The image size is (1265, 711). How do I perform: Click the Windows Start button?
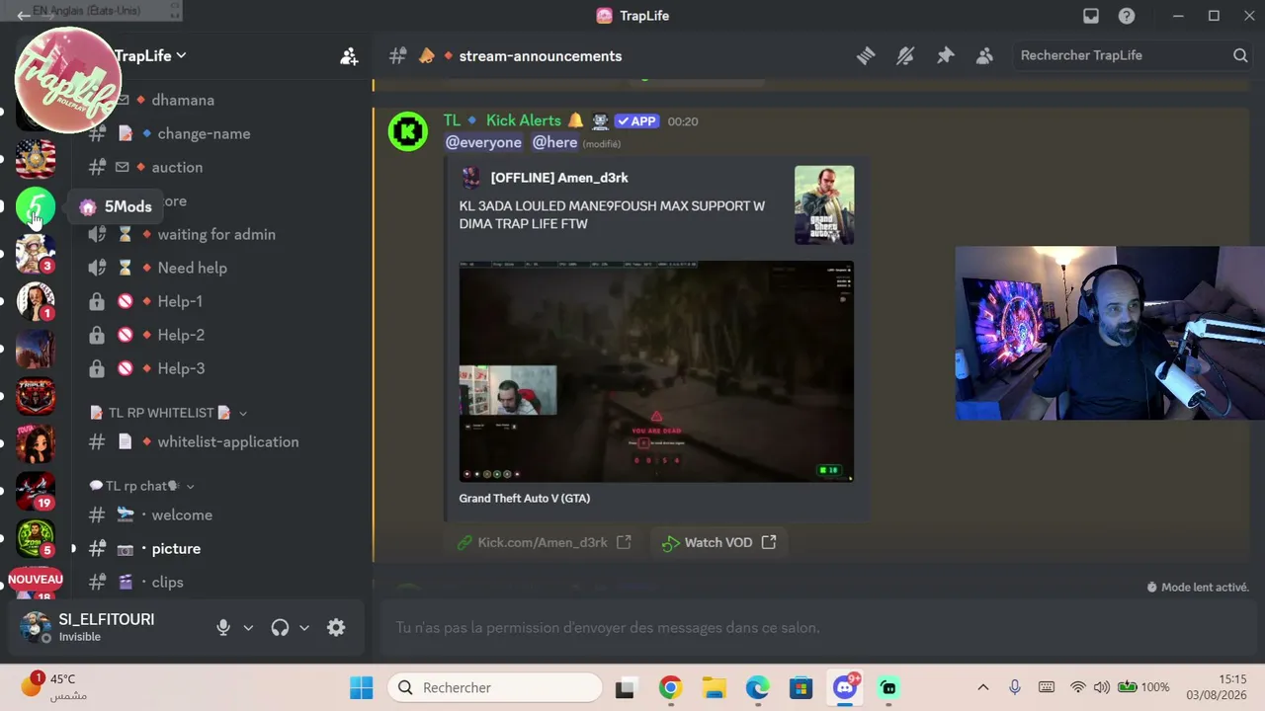pyautogui.click(x=362, y=687)
